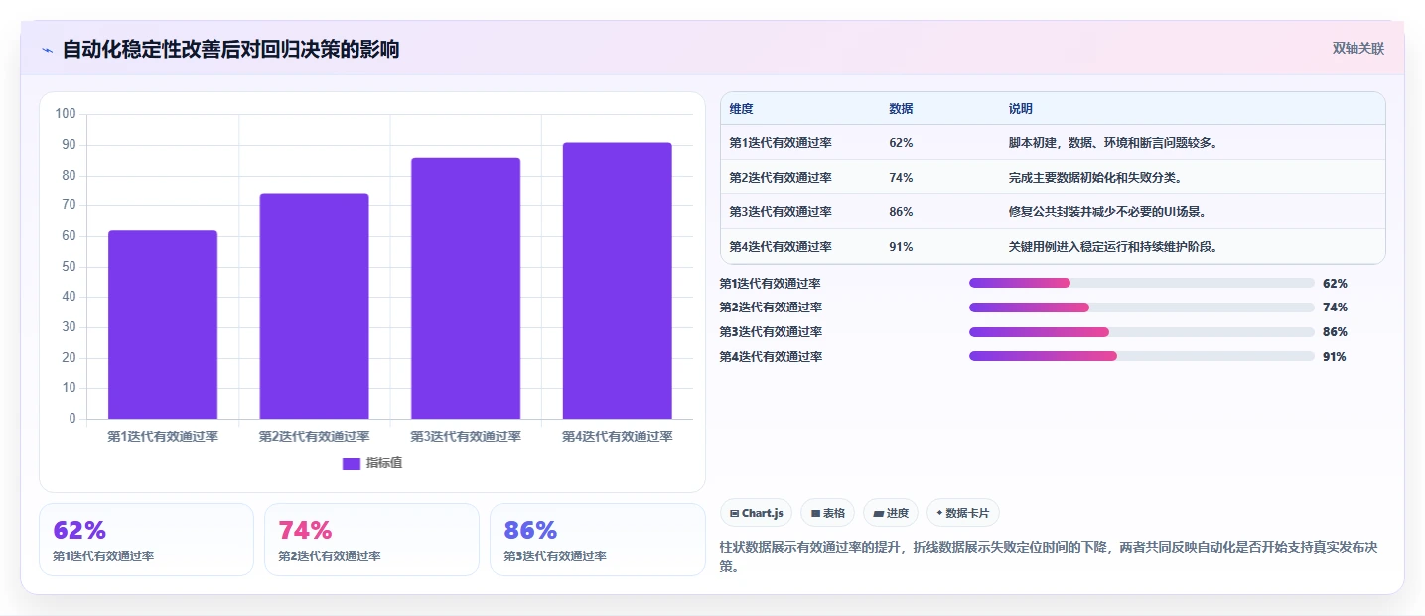Click the 86% progress bar

point(1142,332)
